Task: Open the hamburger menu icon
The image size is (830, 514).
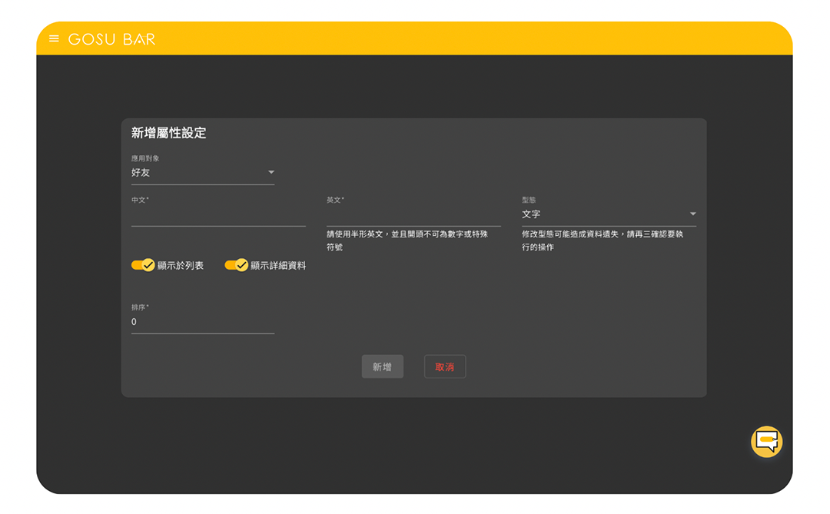Action: coord(54,38)
